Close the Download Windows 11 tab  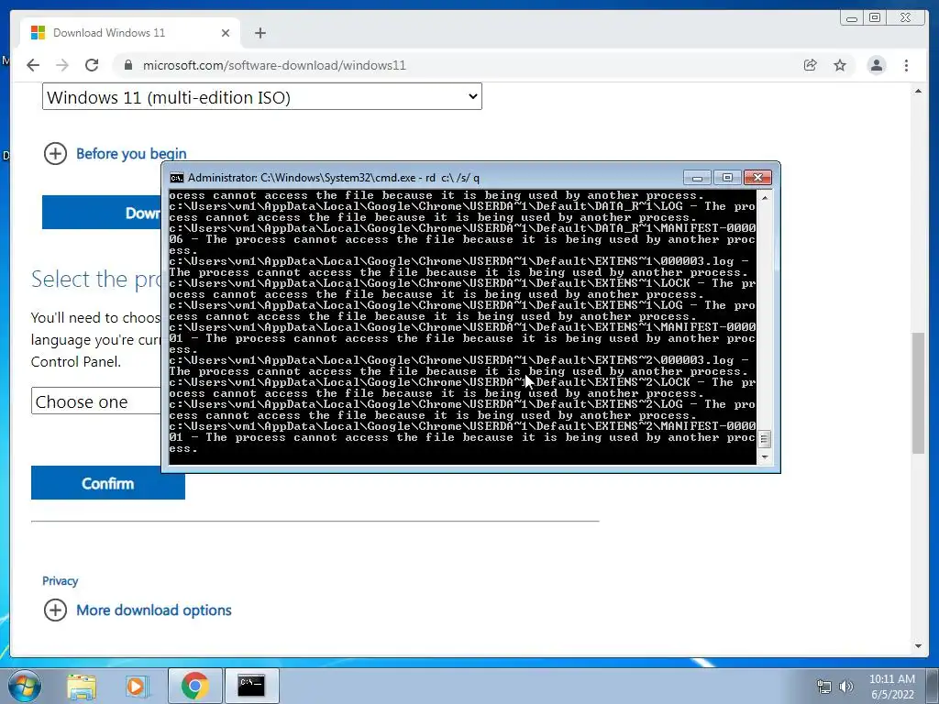click(x=226, y=33)
